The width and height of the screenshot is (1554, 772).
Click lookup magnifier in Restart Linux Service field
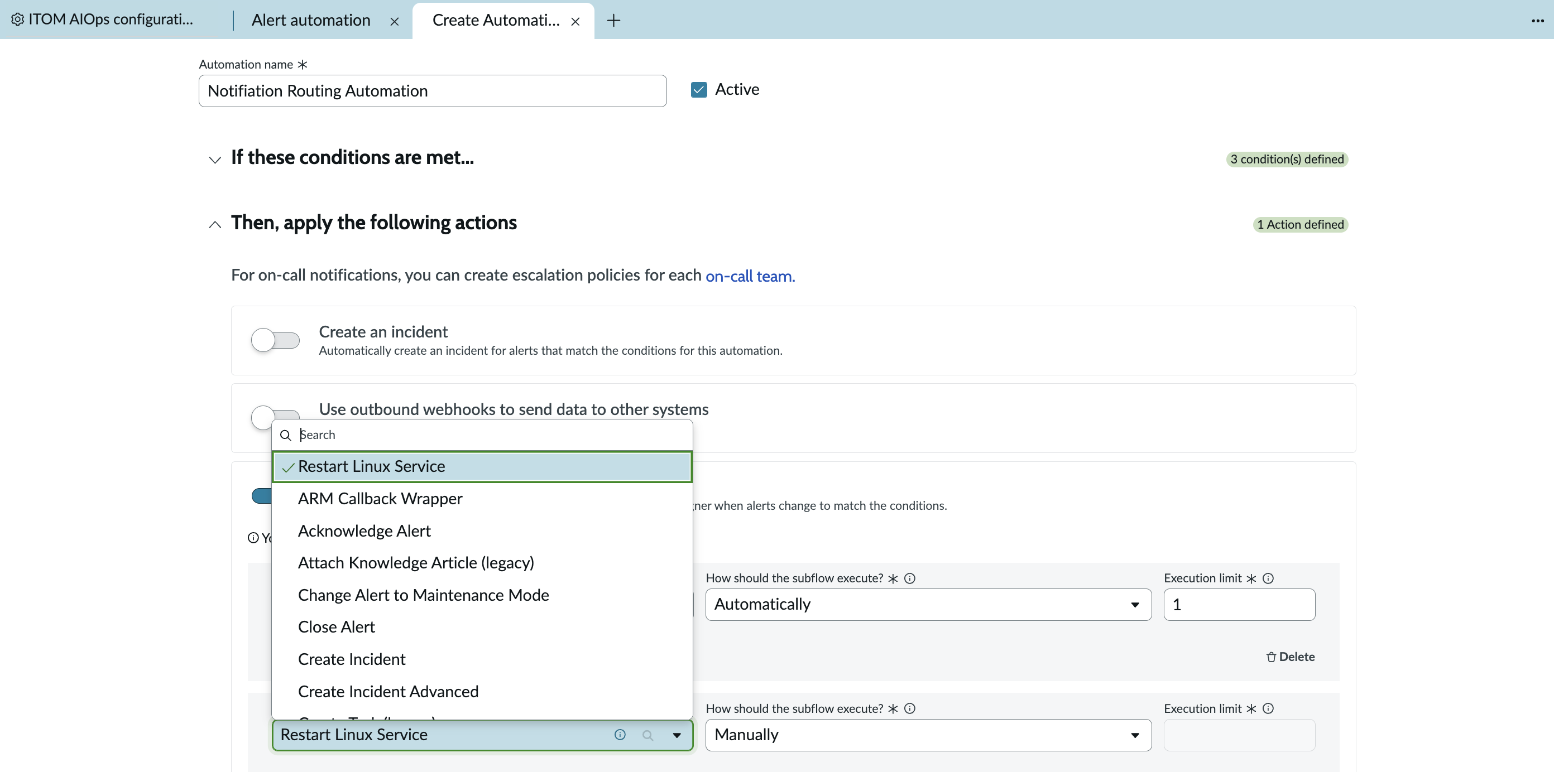pos(647,735)
